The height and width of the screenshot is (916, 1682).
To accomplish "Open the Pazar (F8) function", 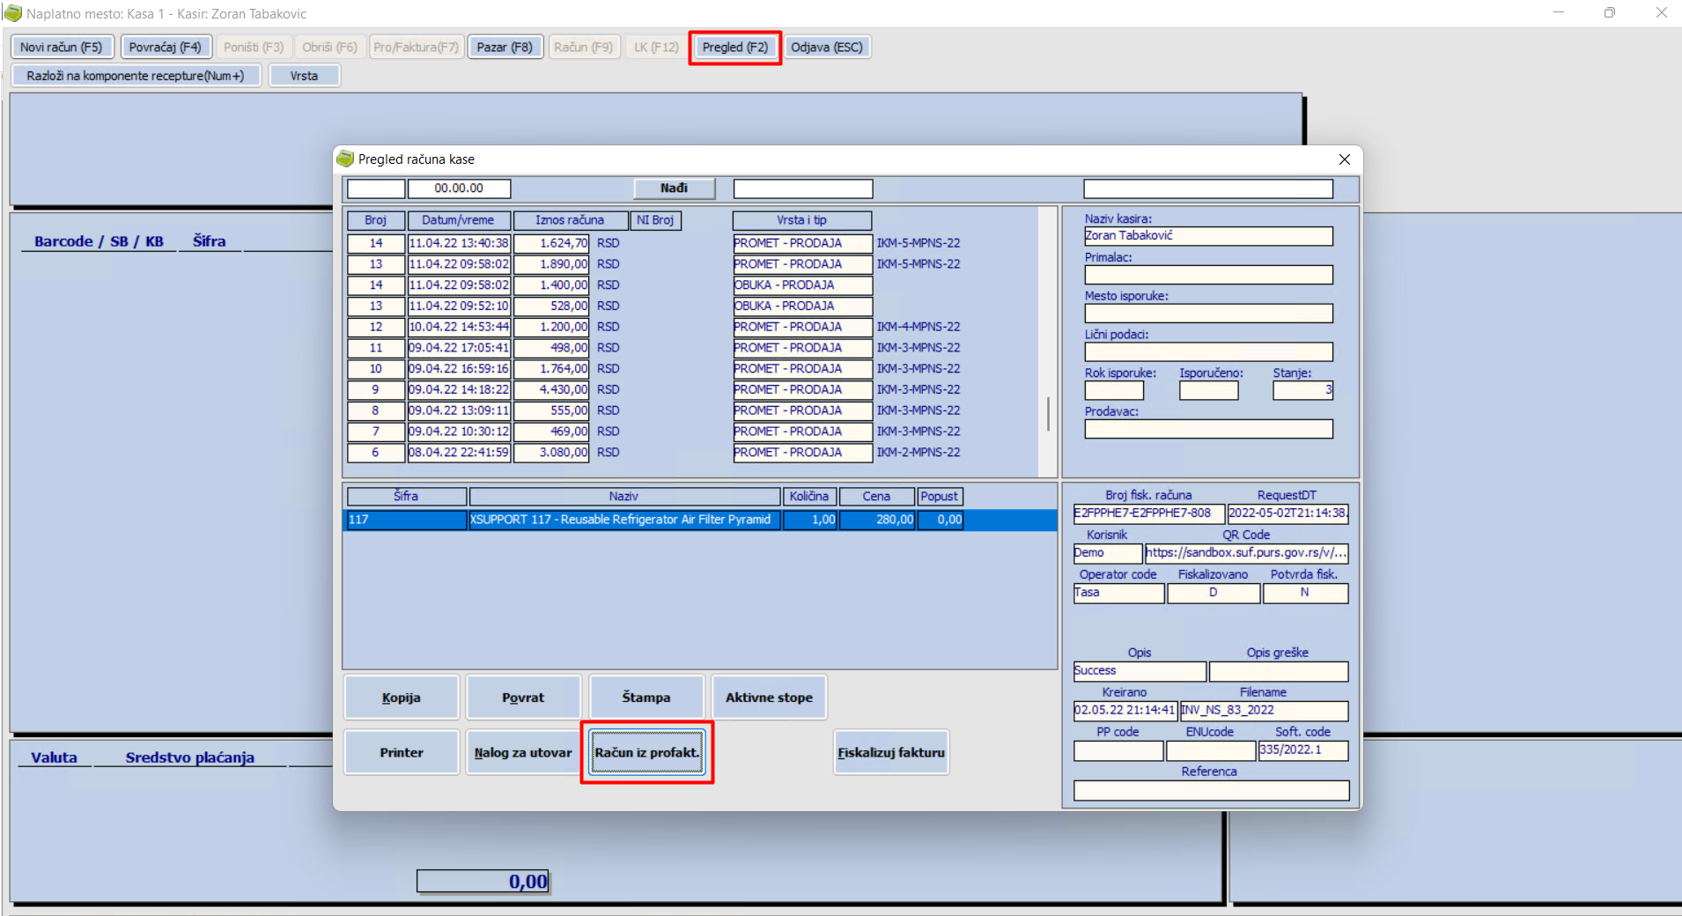I will pos(505,48).
